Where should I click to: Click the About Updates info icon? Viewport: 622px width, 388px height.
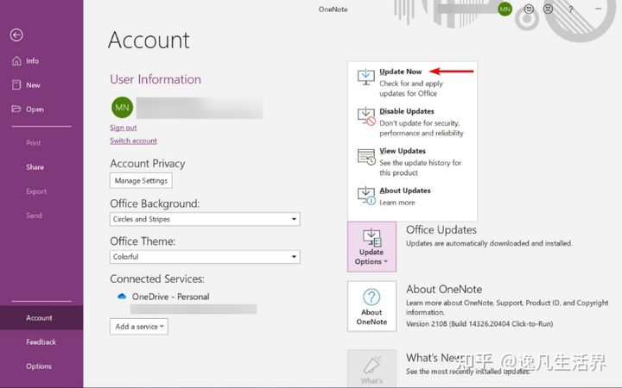366,196
